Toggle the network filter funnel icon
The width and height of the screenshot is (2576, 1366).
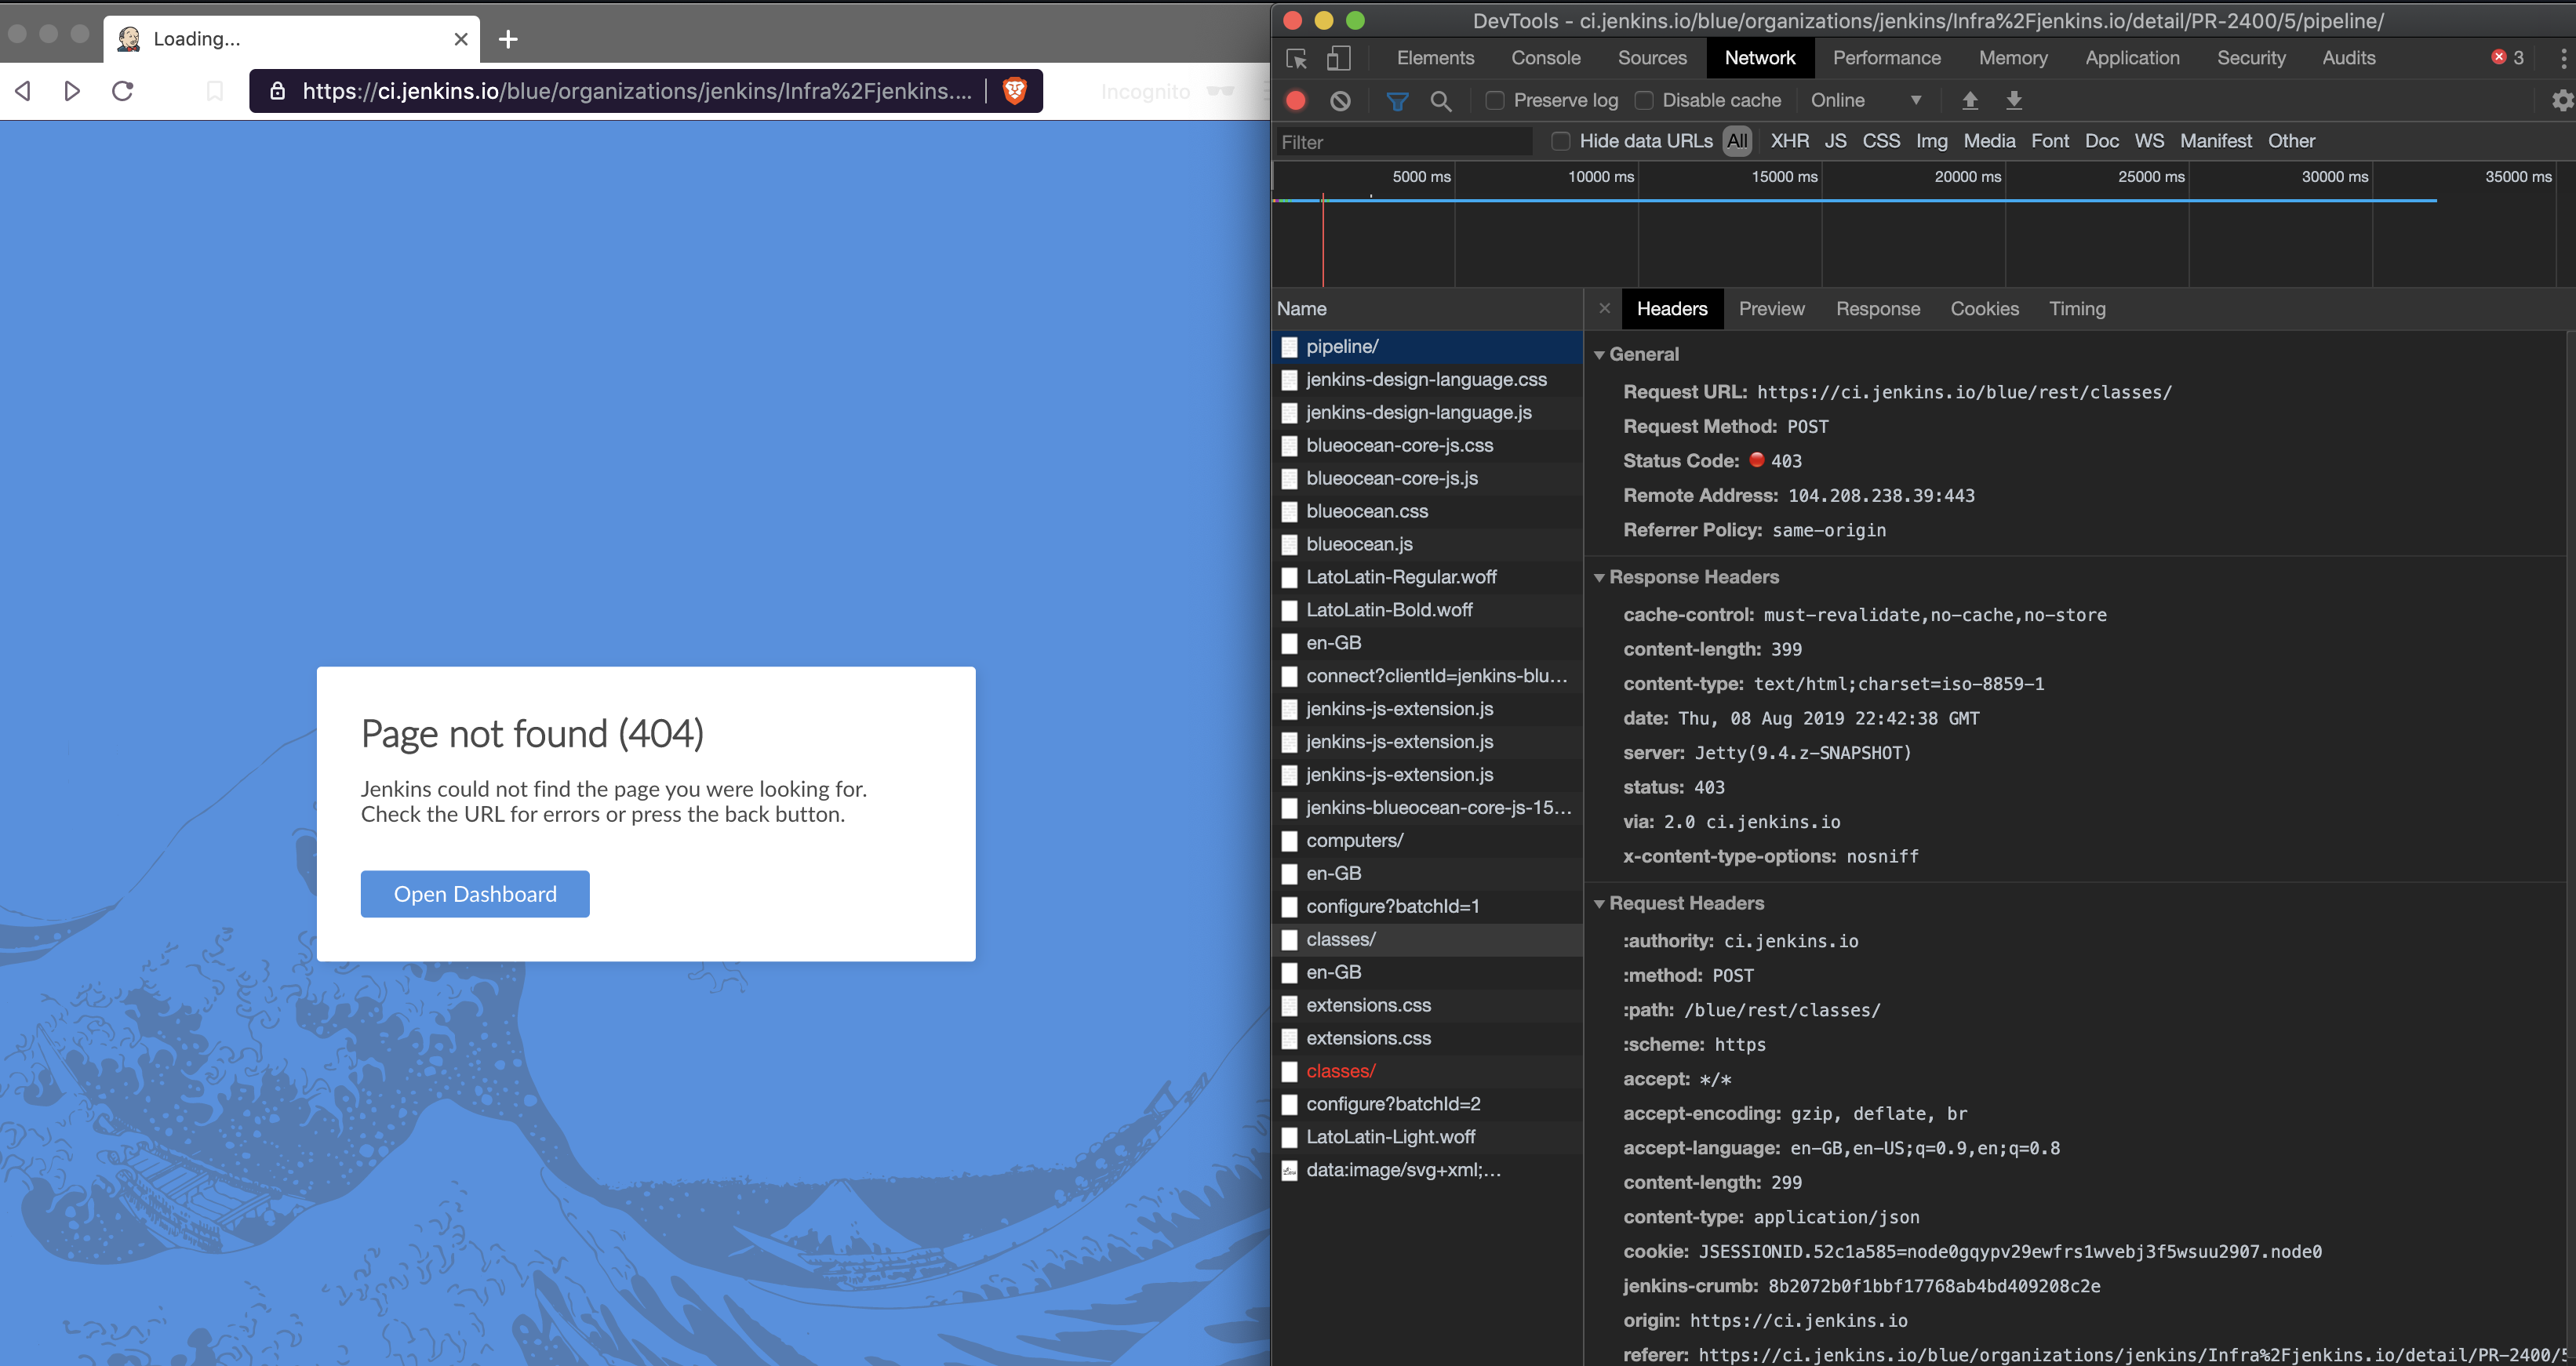tap(1397, 100)
